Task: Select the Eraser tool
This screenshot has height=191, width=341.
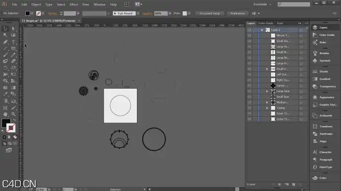Action: (13, 61)
